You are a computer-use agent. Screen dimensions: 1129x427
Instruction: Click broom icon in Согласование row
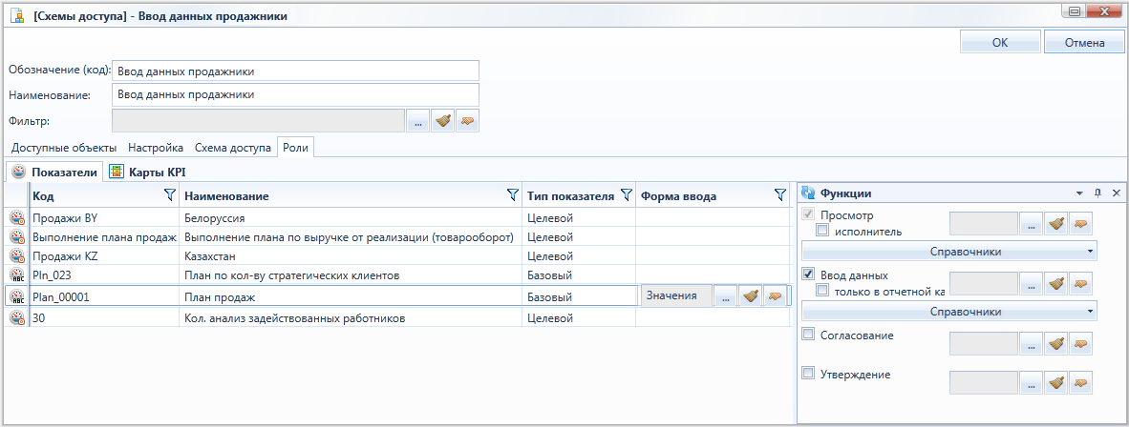1056,344
